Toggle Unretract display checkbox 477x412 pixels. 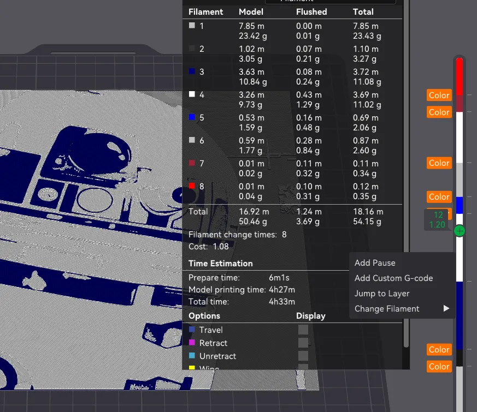(x=303, y=356)
